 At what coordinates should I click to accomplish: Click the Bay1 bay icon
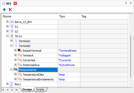[x=12, y=84]
